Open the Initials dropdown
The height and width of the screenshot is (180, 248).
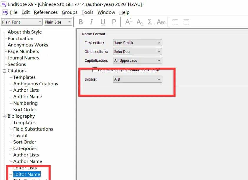pyautogui.click(x=138, y=79)
